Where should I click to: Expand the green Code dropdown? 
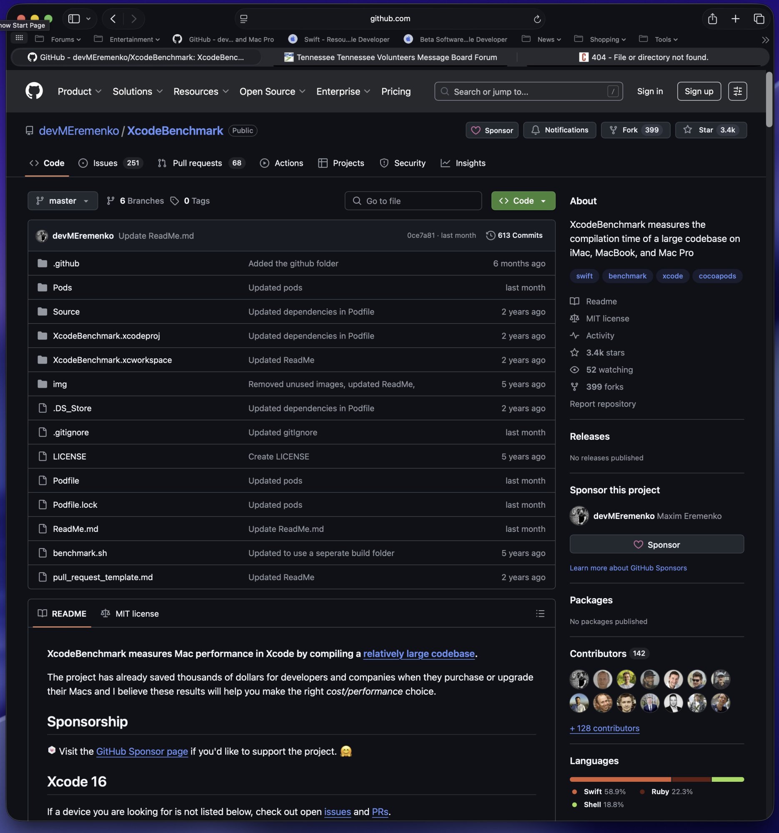[523, 201]
